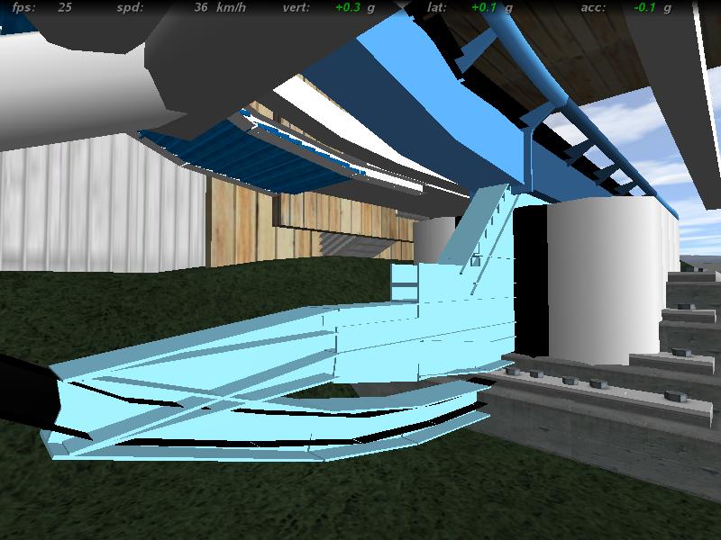The width and height of the screenshot is (721, 540).
Task: Click the speed value 36
Action: point(201,7)
